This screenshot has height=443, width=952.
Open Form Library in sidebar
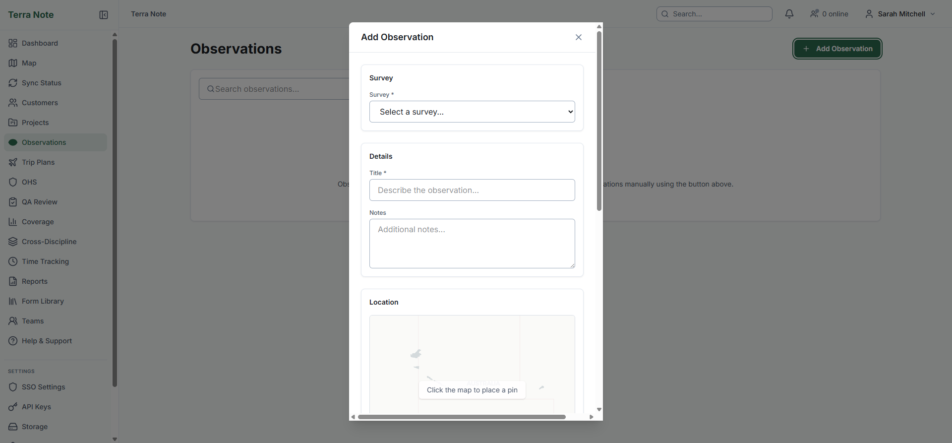pos(43,301)
